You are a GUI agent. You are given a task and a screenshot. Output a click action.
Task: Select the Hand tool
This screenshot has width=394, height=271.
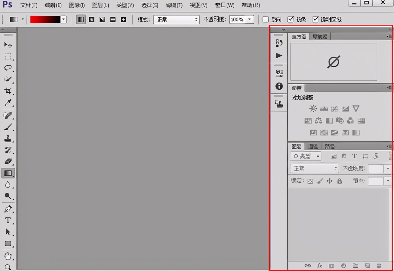pos(8,256)
